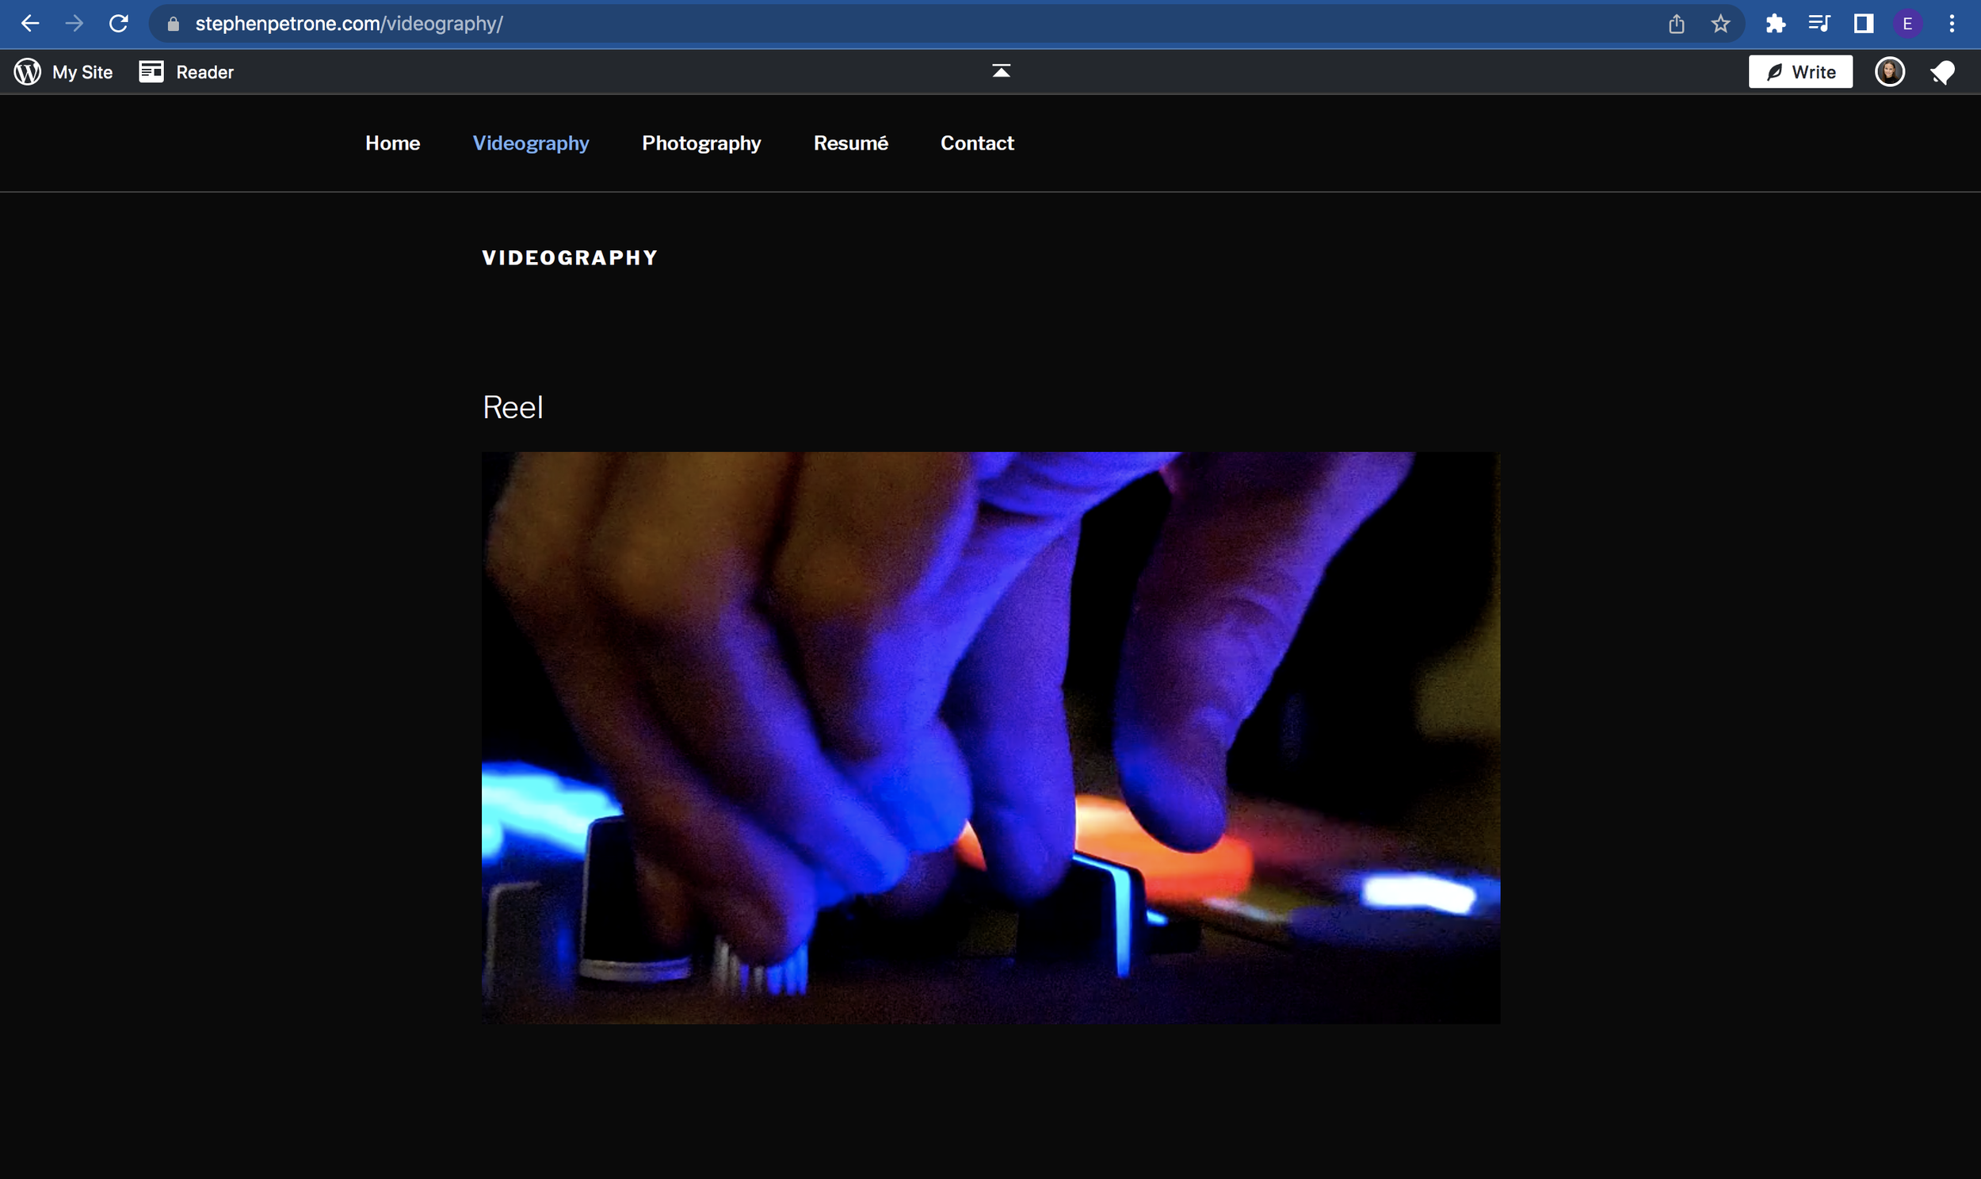
Task: Collapse the WordPress admin bar arrow
Action: tap(1001, 71)
